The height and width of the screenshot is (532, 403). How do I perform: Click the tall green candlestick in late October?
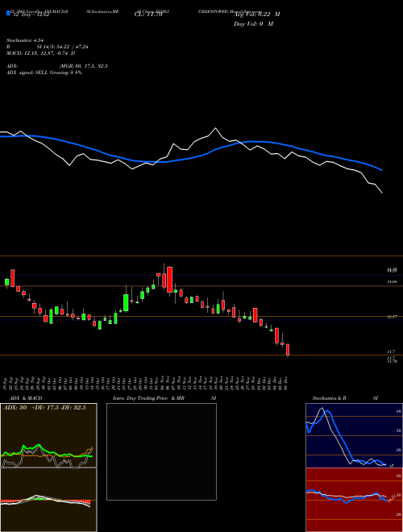pyautogui.click(x=126, y=302)
